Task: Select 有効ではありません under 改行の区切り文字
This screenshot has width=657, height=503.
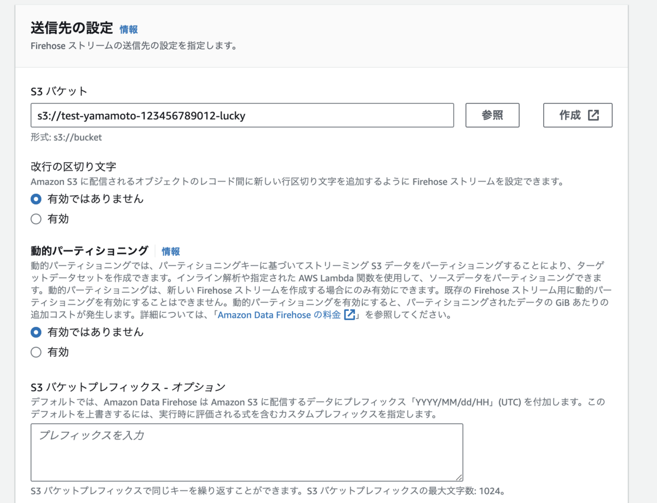Action: [x=36, y=199]
